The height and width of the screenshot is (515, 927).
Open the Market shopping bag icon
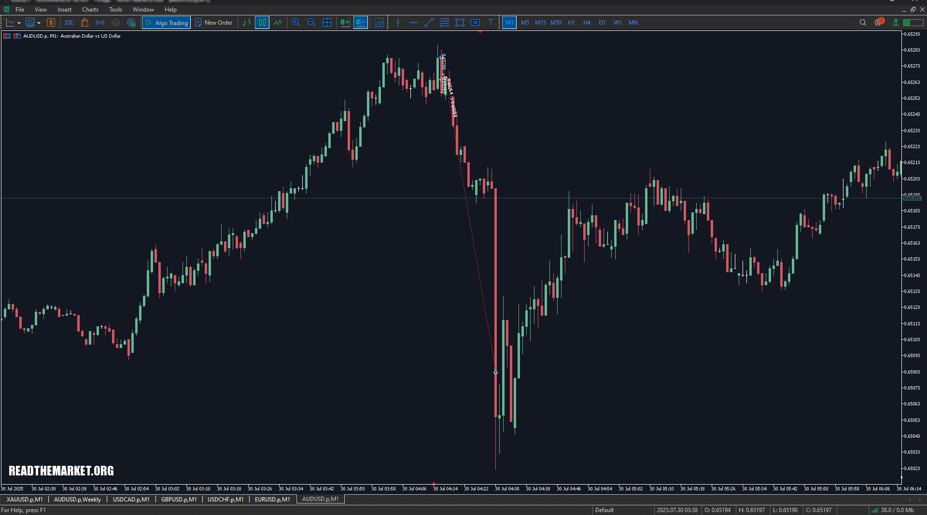(x=85, y=23)
